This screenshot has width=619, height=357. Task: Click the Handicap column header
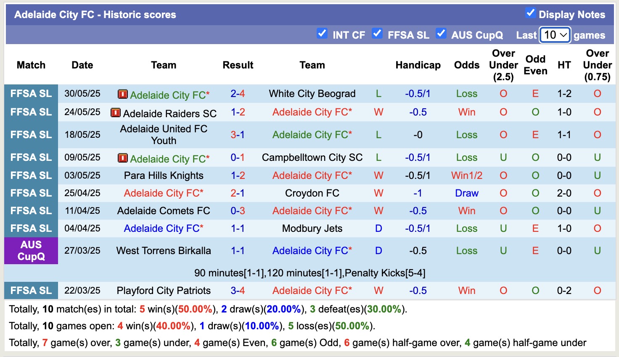click(418, 65)
